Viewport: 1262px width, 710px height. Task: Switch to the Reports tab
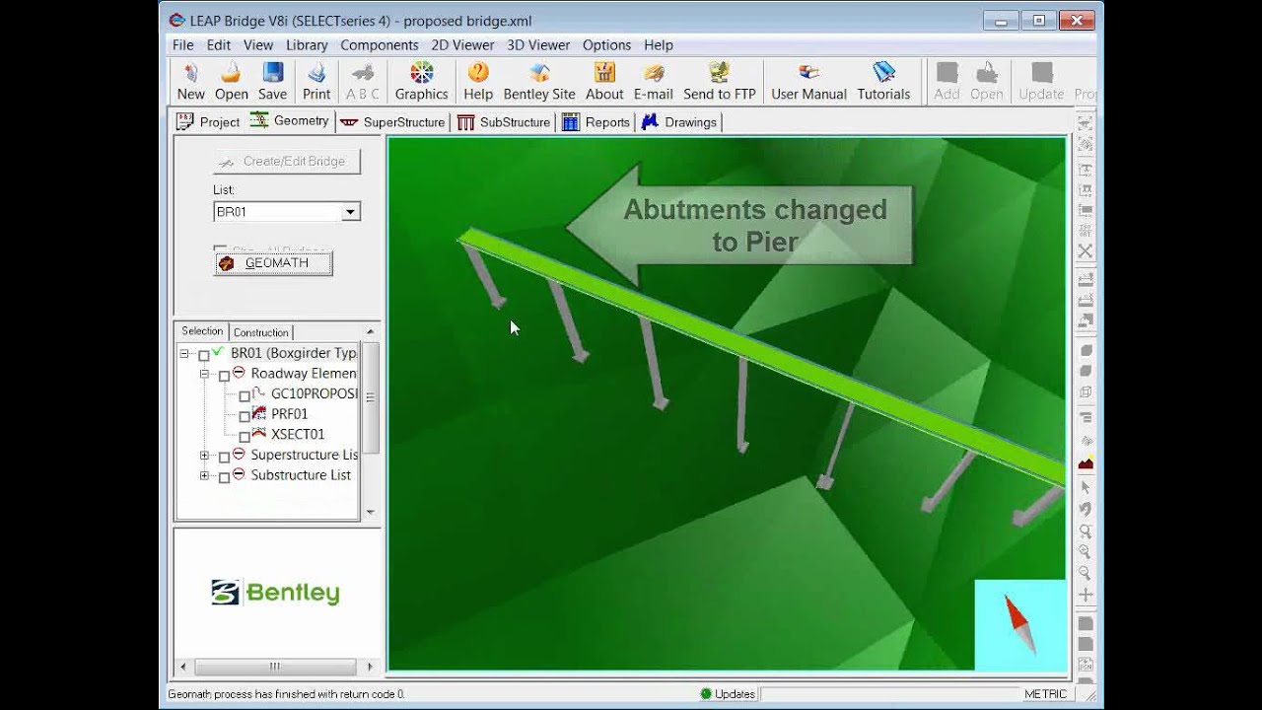click(x=596, y=122)
